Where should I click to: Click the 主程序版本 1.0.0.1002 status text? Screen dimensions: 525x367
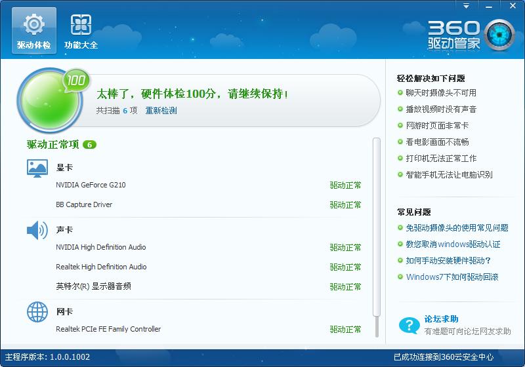point(47,357)
